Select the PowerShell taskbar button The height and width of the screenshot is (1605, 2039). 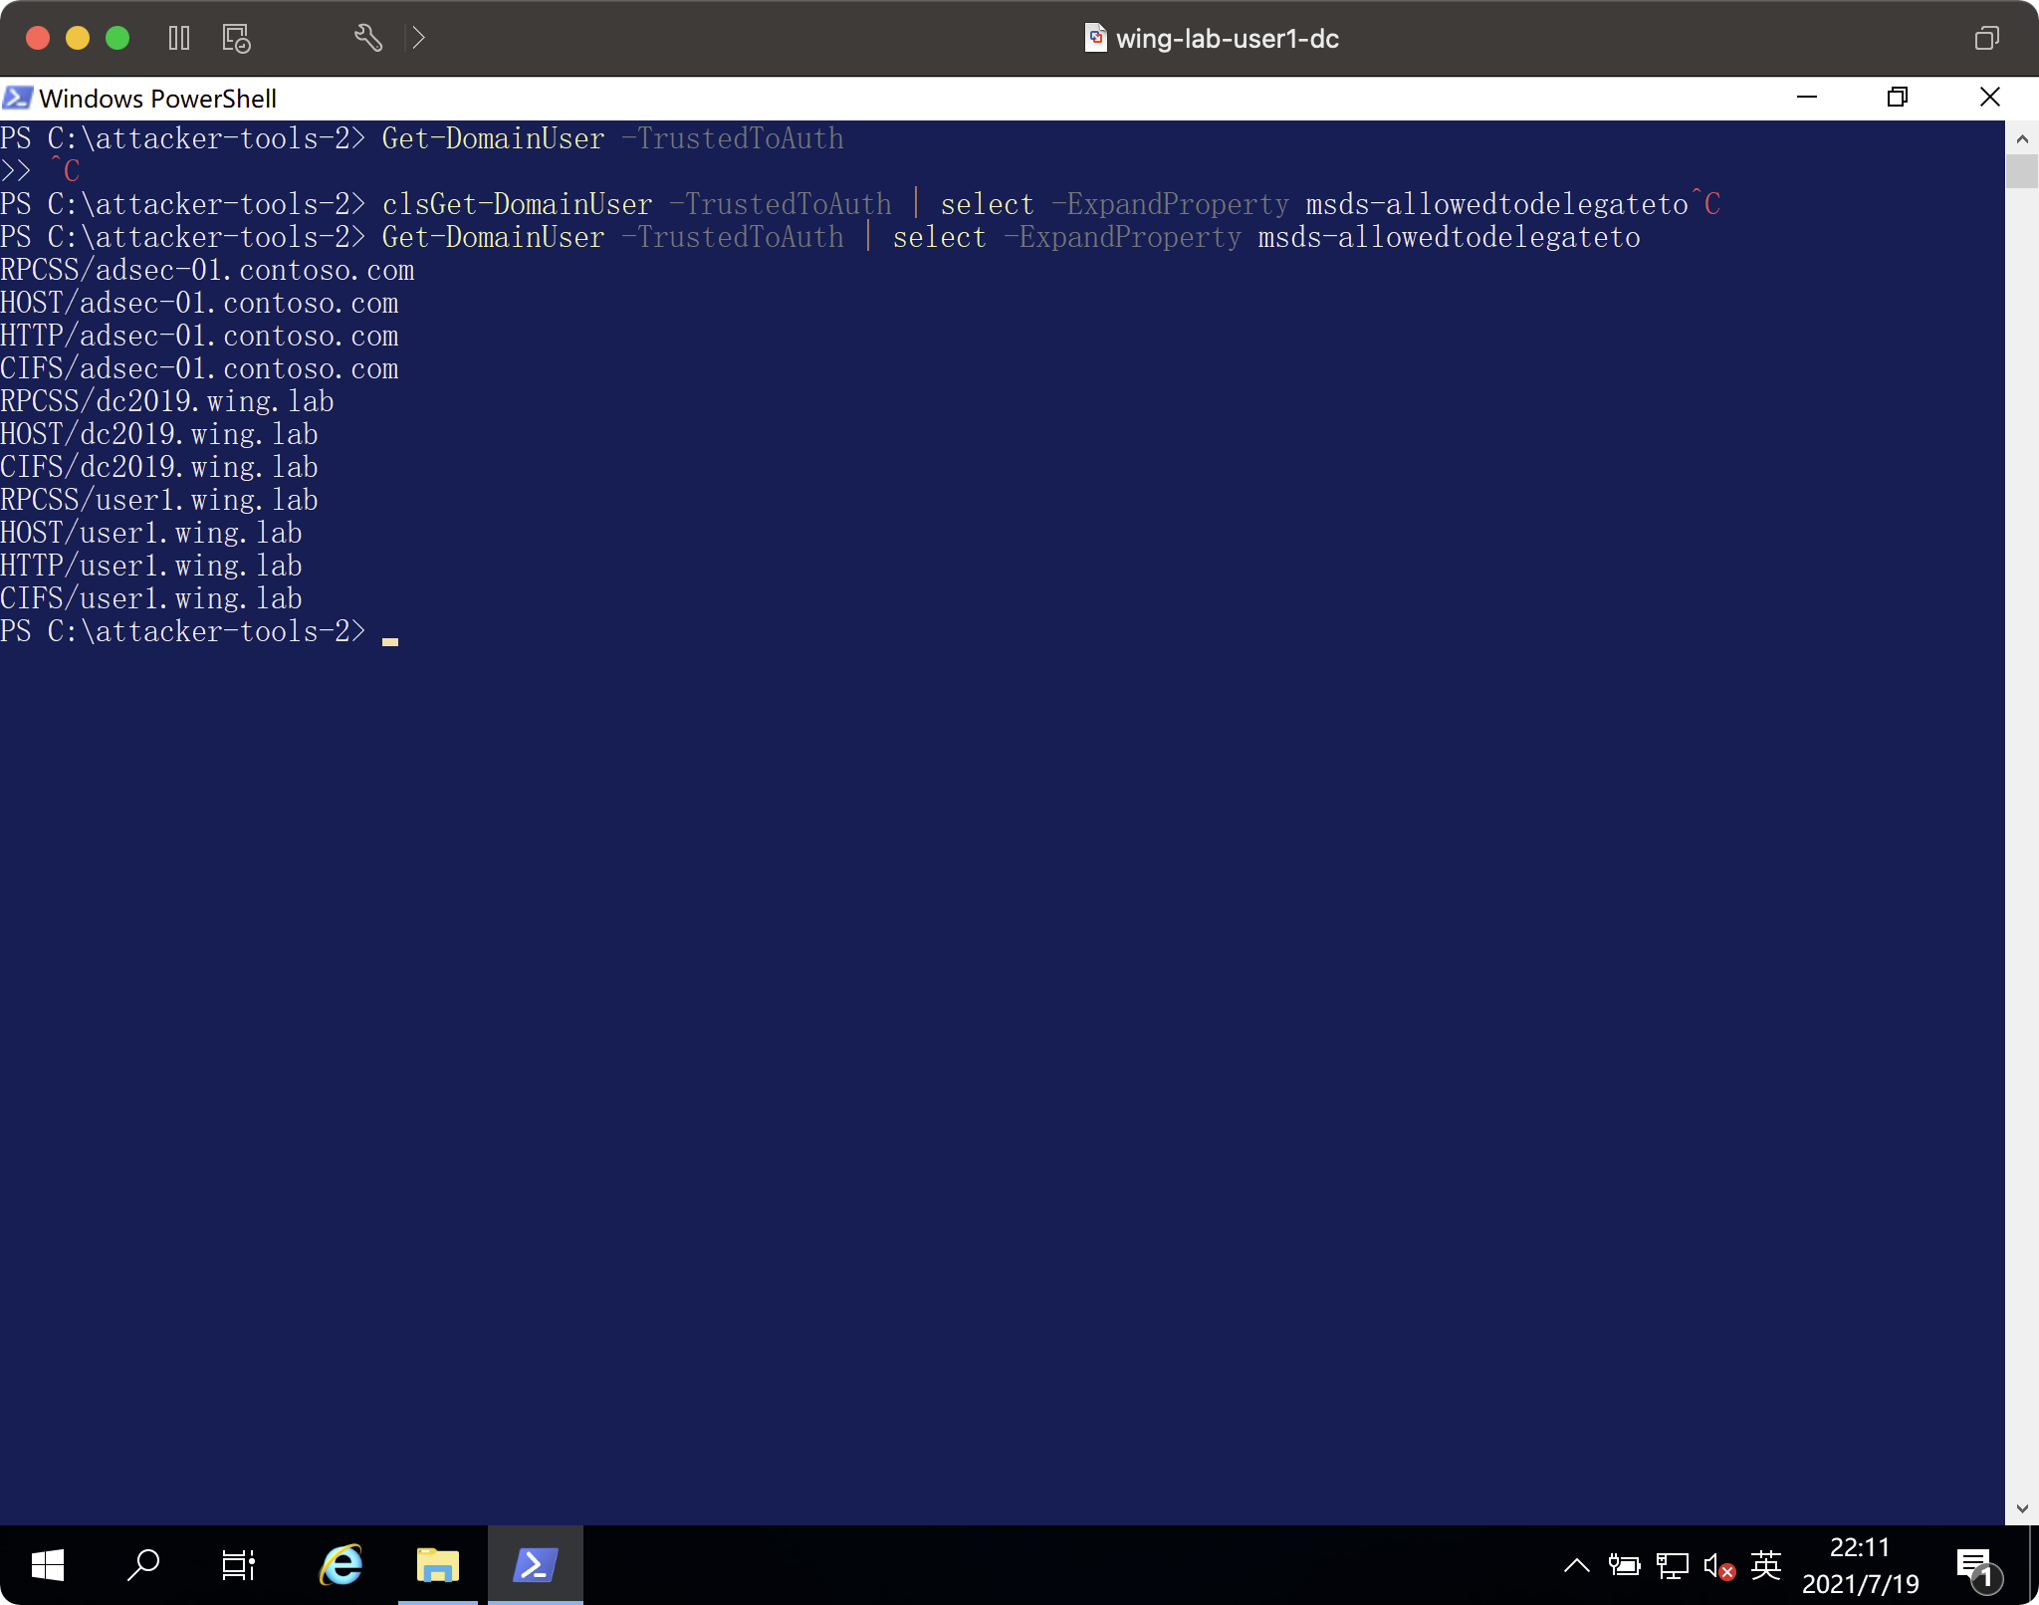(535, 1565)
